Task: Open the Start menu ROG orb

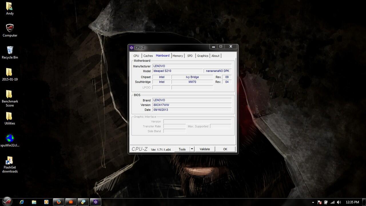Action: pyautogui.click(x=7, y=202)
